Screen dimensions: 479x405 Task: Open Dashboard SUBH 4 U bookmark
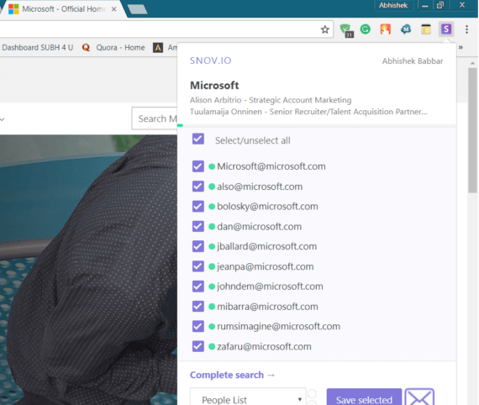pyautogui.click(x=37, y=48)
